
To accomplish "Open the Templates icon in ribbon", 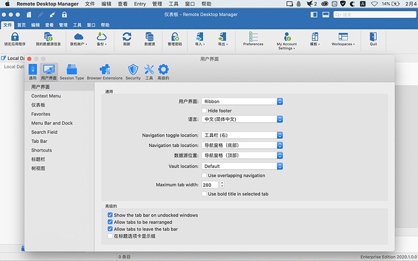I will pos(315,37).
